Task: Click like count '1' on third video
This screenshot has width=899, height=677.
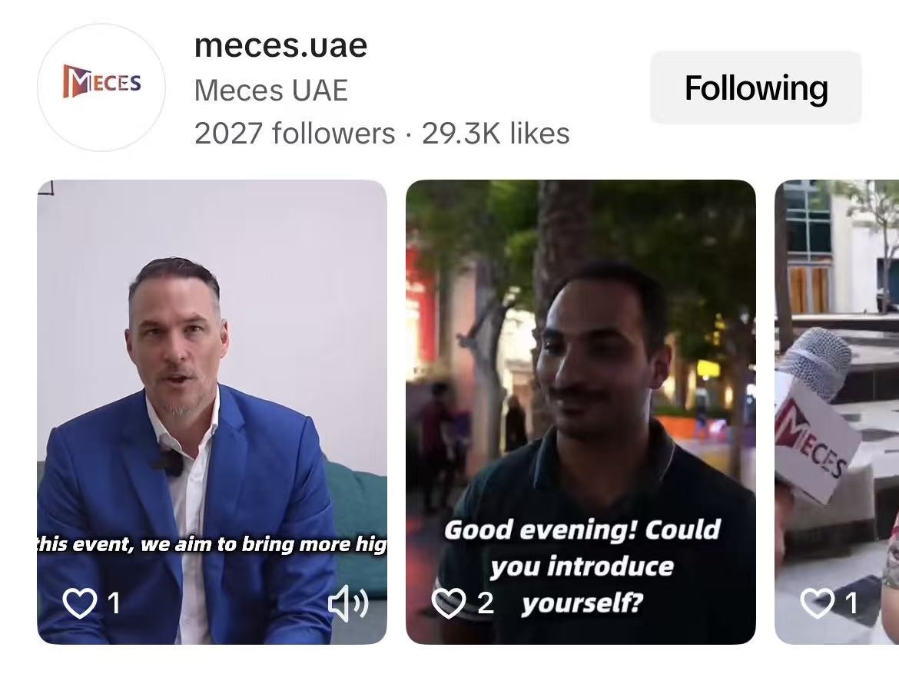Action: coord(851,603)
